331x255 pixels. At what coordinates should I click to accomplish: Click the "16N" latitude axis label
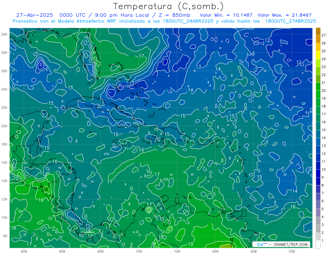coord(4,163)
